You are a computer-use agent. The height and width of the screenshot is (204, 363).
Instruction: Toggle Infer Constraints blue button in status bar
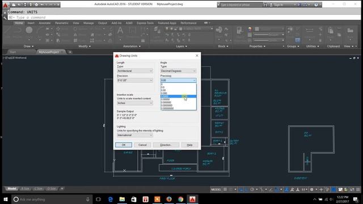click(x=241, y=189)
